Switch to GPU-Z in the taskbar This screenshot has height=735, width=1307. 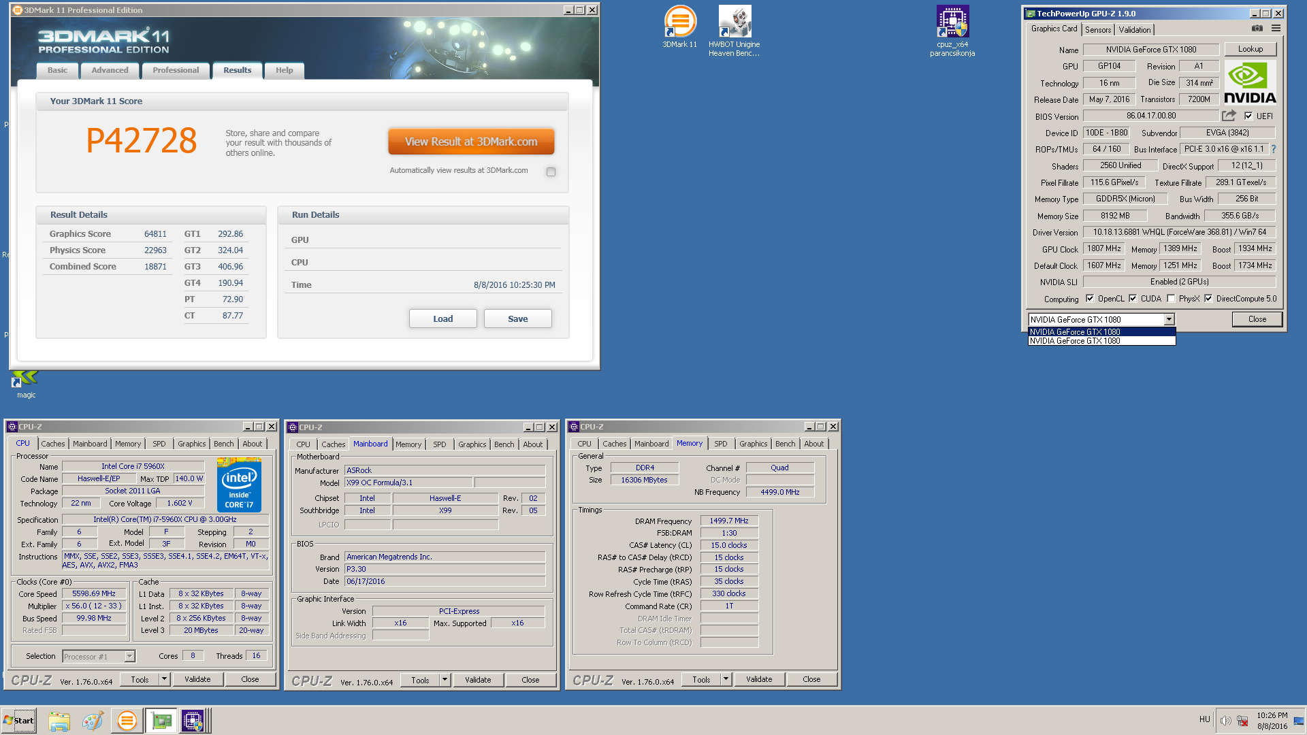click(x=161, y=721)
